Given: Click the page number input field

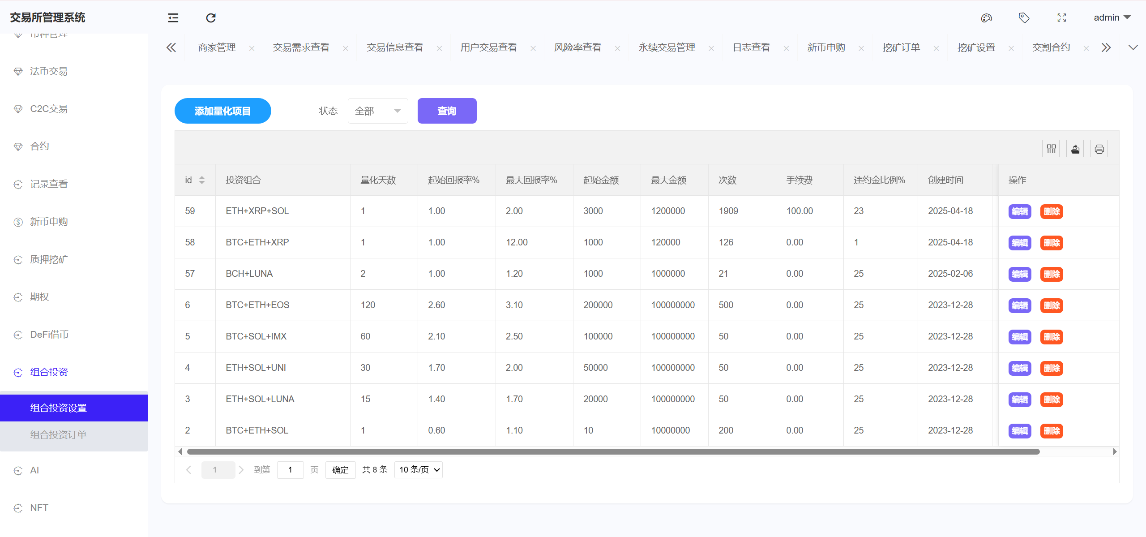Looking at the screenshot, I should (x=290, y=470).
